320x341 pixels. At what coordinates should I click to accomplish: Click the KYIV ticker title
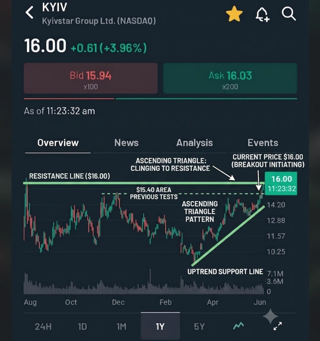[x=54, y=7]
